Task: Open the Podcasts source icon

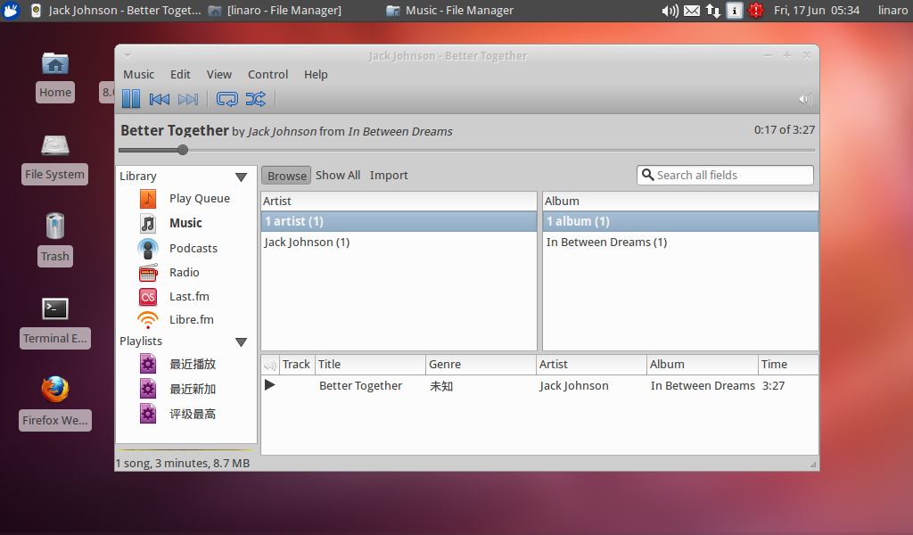Action: [x=148, y=249]
